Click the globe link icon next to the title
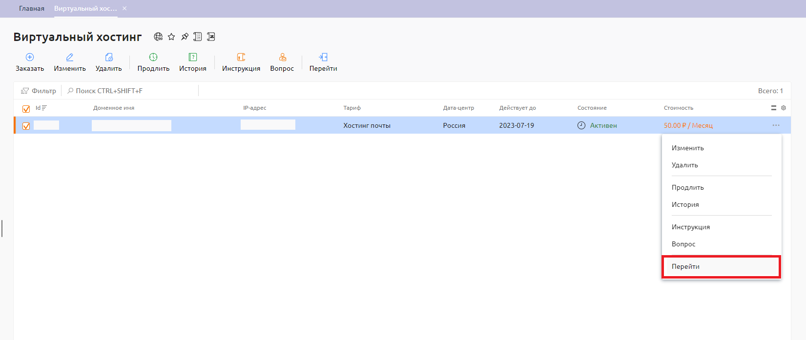 click(158, 37)
